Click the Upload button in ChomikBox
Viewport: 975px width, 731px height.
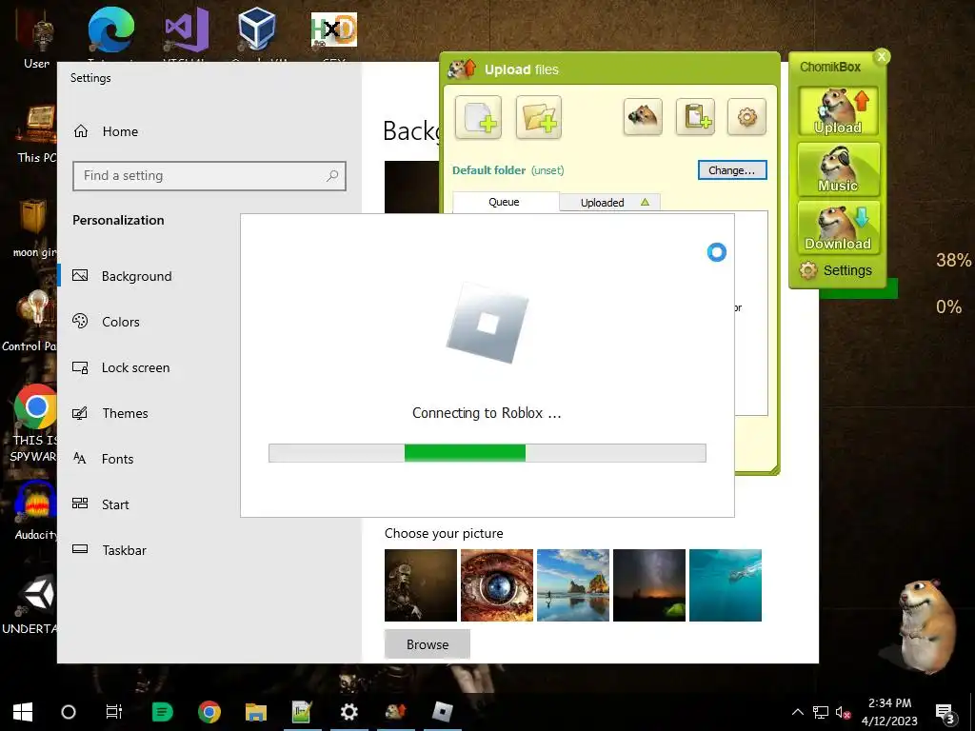[838, 111]
